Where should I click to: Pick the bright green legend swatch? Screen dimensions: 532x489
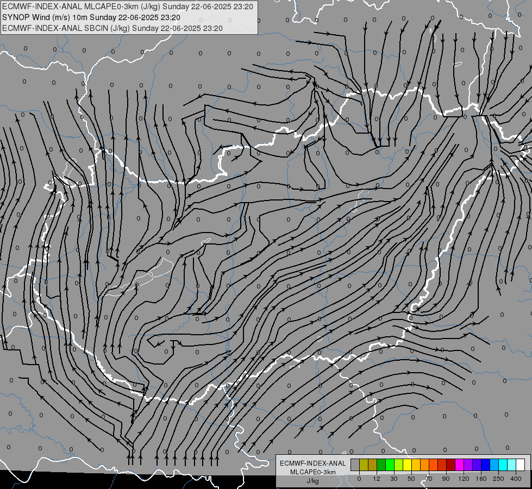(390, 465)
